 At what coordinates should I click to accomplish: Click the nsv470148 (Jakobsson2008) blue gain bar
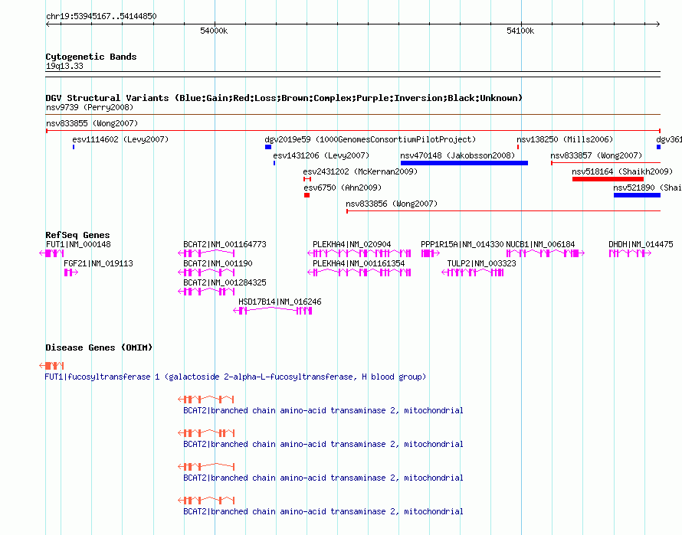(x=464, y=163)
